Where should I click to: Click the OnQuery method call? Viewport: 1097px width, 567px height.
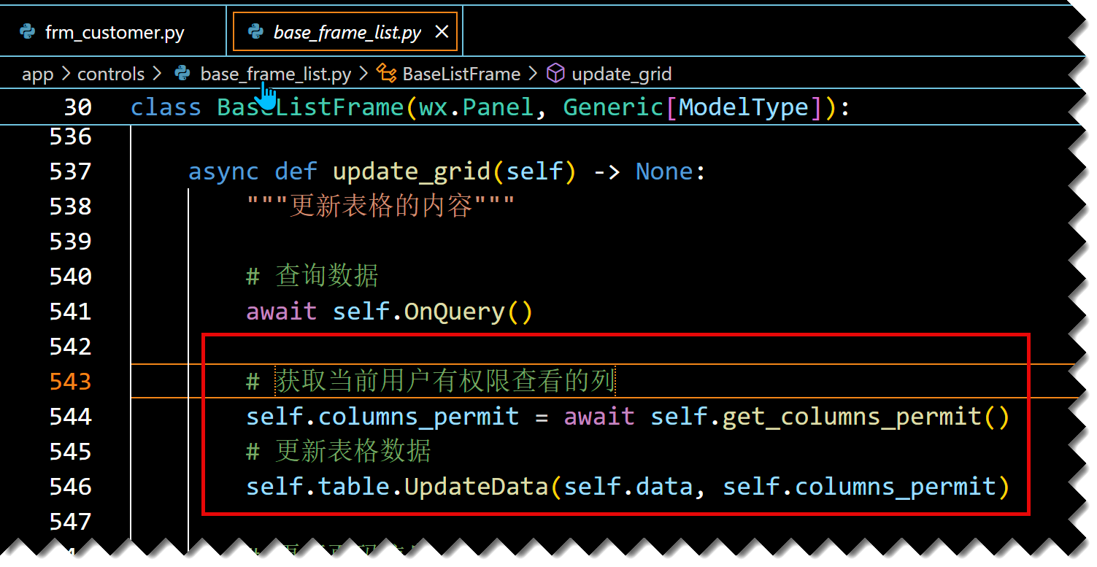453,312
